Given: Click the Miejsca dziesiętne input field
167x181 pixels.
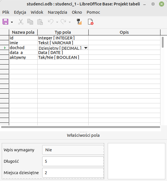Looking at the screenshot, I should pos(73,173).
